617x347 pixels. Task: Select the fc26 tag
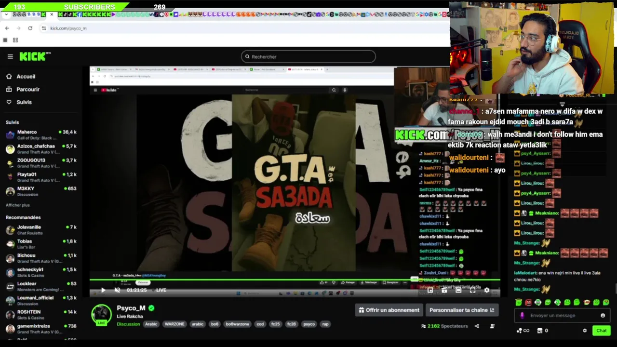(291, 324)
